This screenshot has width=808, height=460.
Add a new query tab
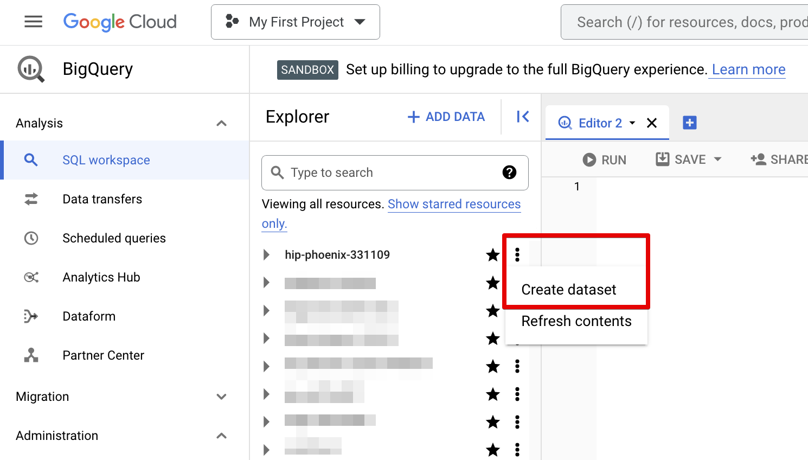click(690, 123)
